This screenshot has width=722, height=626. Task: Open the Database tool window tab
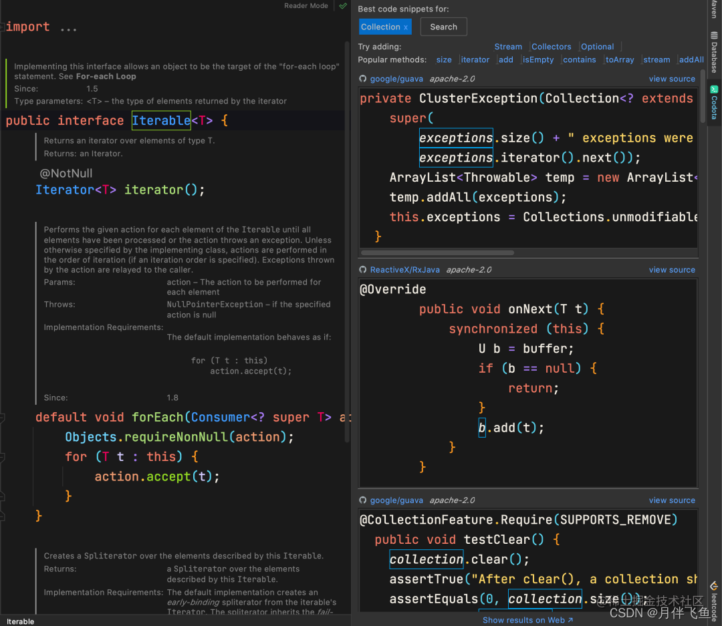pyautogui.click(x=714, y=52)
